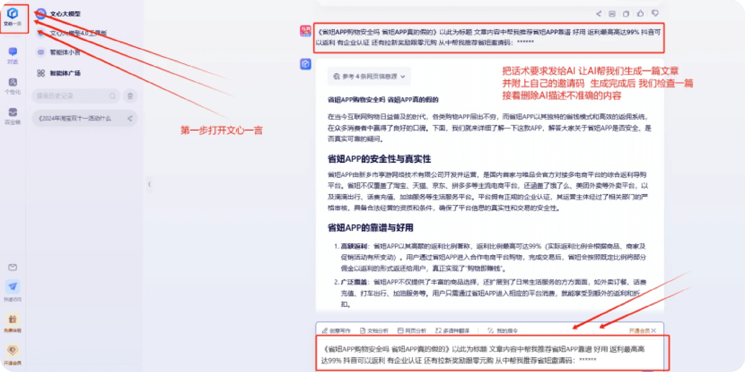The image size is (745, 372).
Task: Click the thumbs down icon
Action: tap(655, 13)
